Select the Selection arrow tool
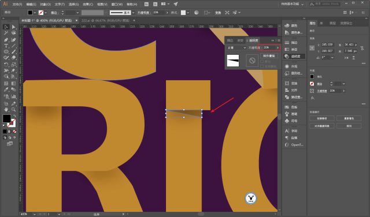The height and width of the screenshot is (217, 370). tap(6, 27)
